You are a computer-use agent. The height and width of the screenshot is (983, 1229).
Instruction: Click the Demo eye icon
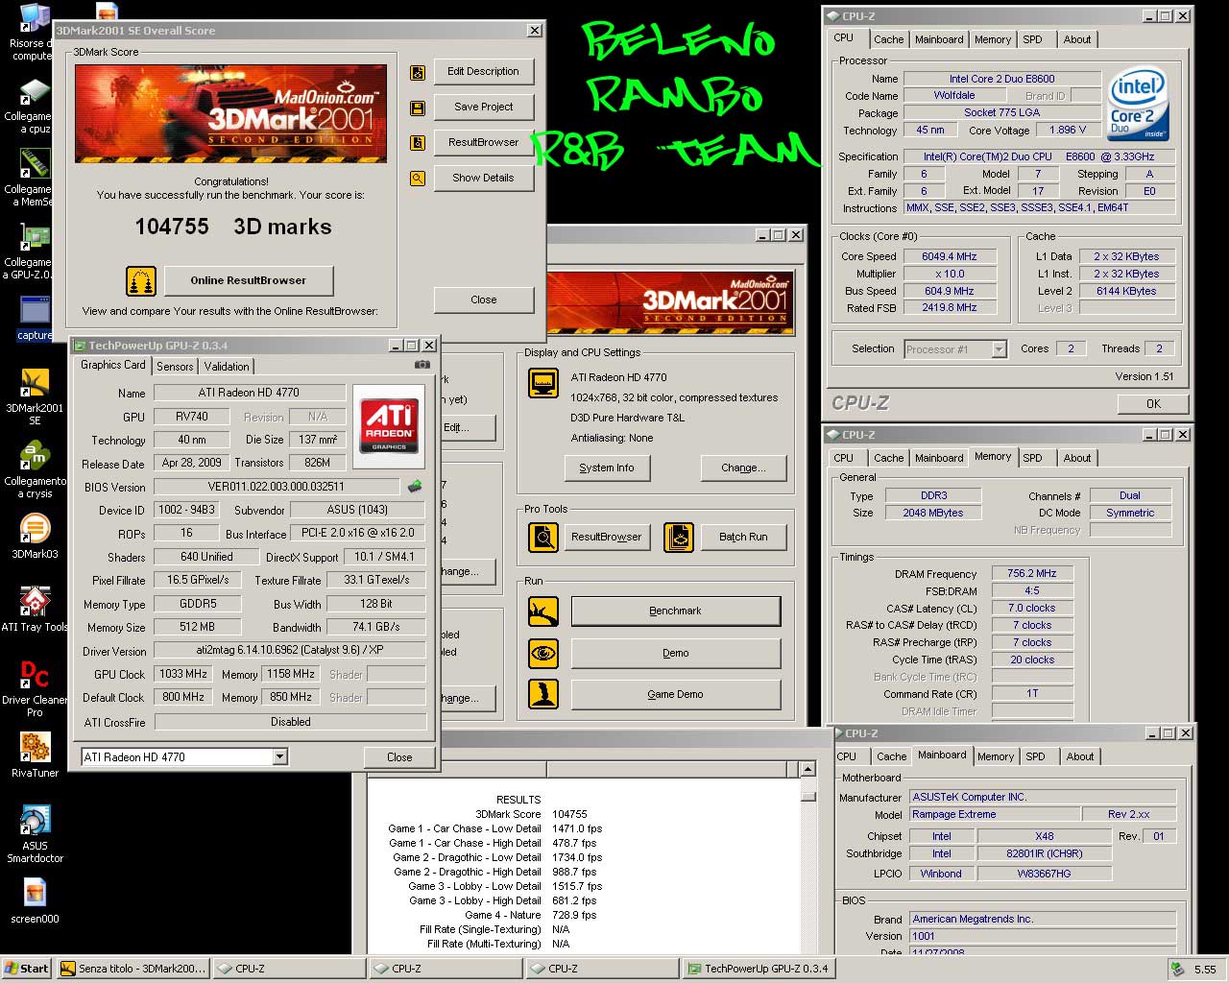point(543,653)
